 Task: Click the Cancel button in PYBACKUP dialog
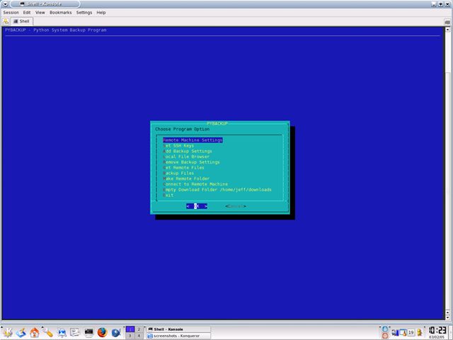(x=236, y=206)
